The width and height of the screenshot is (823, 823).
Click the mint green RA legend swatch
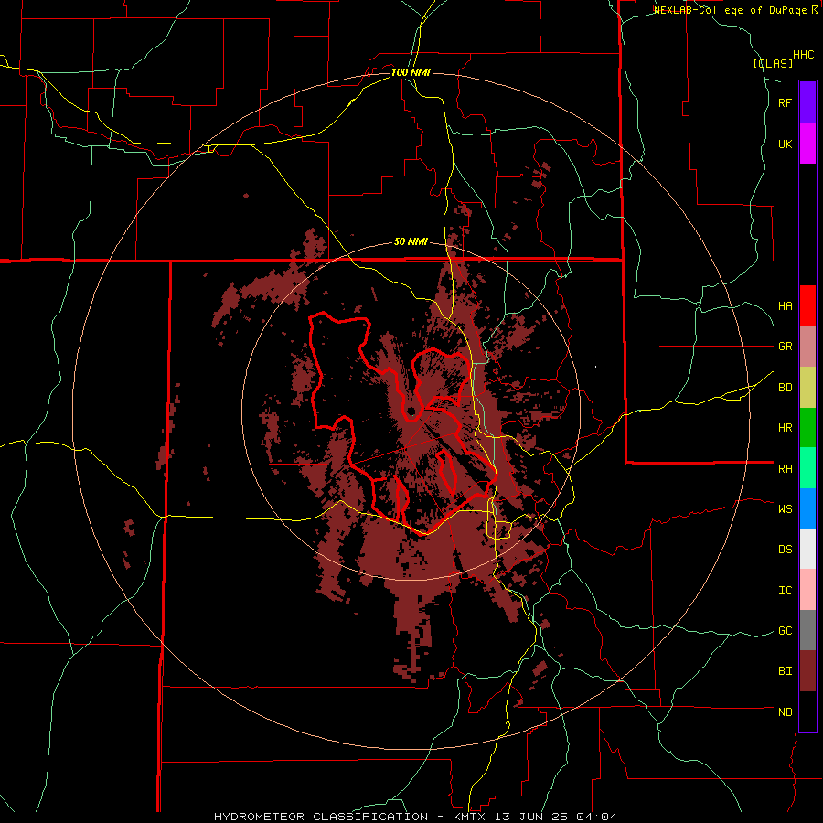point(807,468)
